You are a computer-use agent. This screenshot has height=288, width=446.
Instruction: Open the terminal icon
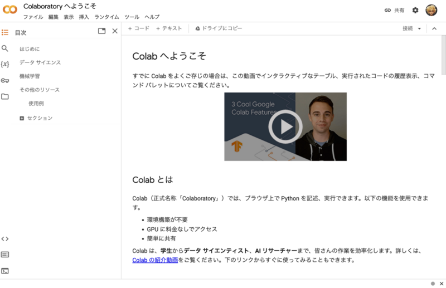click(x=5, y=271)
